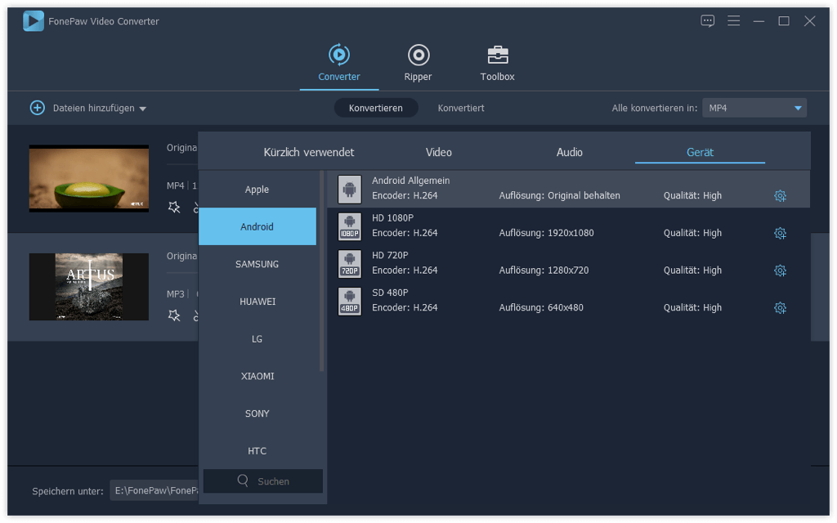Screen dimensions: 837x523
Task: Open settings gear for HD 1080P
Action: click(780, 233)
